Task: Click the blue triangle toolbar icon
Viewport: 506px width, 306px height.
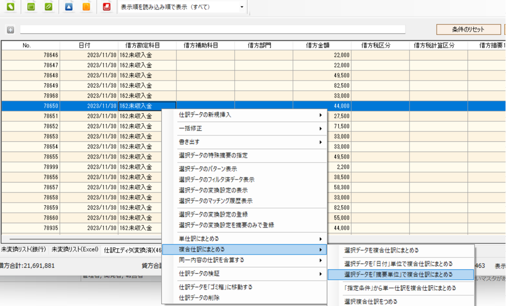Action: (x=69, y=6)
